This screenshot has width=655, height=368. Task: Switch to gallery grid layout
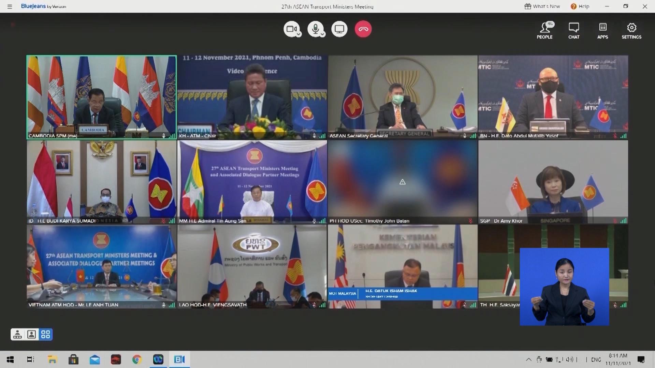(45, 334)
